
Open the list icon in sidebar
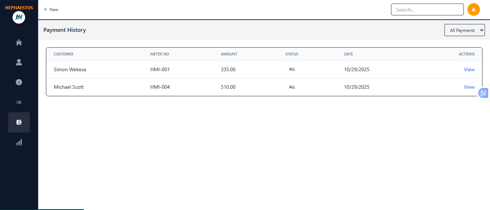(19, 102)
